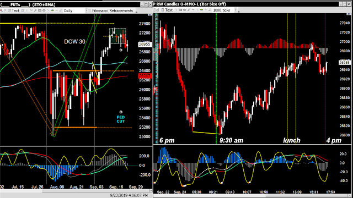
Task: Click the note icon right of Text in FUTs toolbar
Action: (x=23, y=10)
